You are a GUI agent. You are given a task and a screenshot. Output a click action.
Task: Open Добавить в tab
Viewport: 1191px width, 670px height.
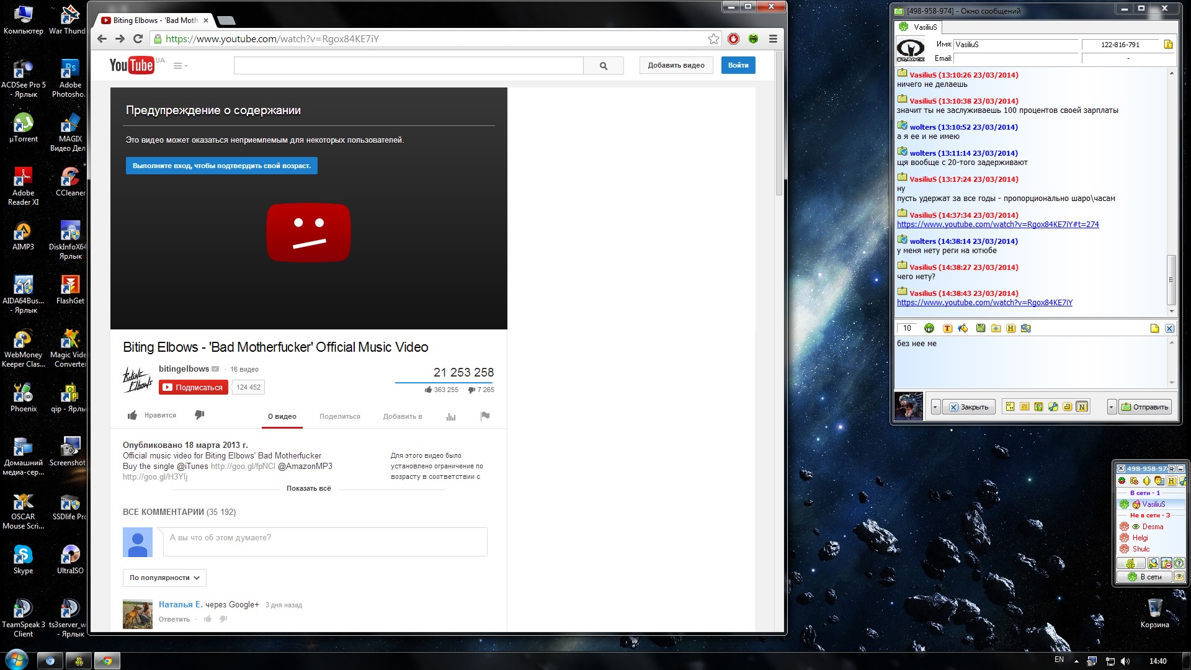[403, 416]
